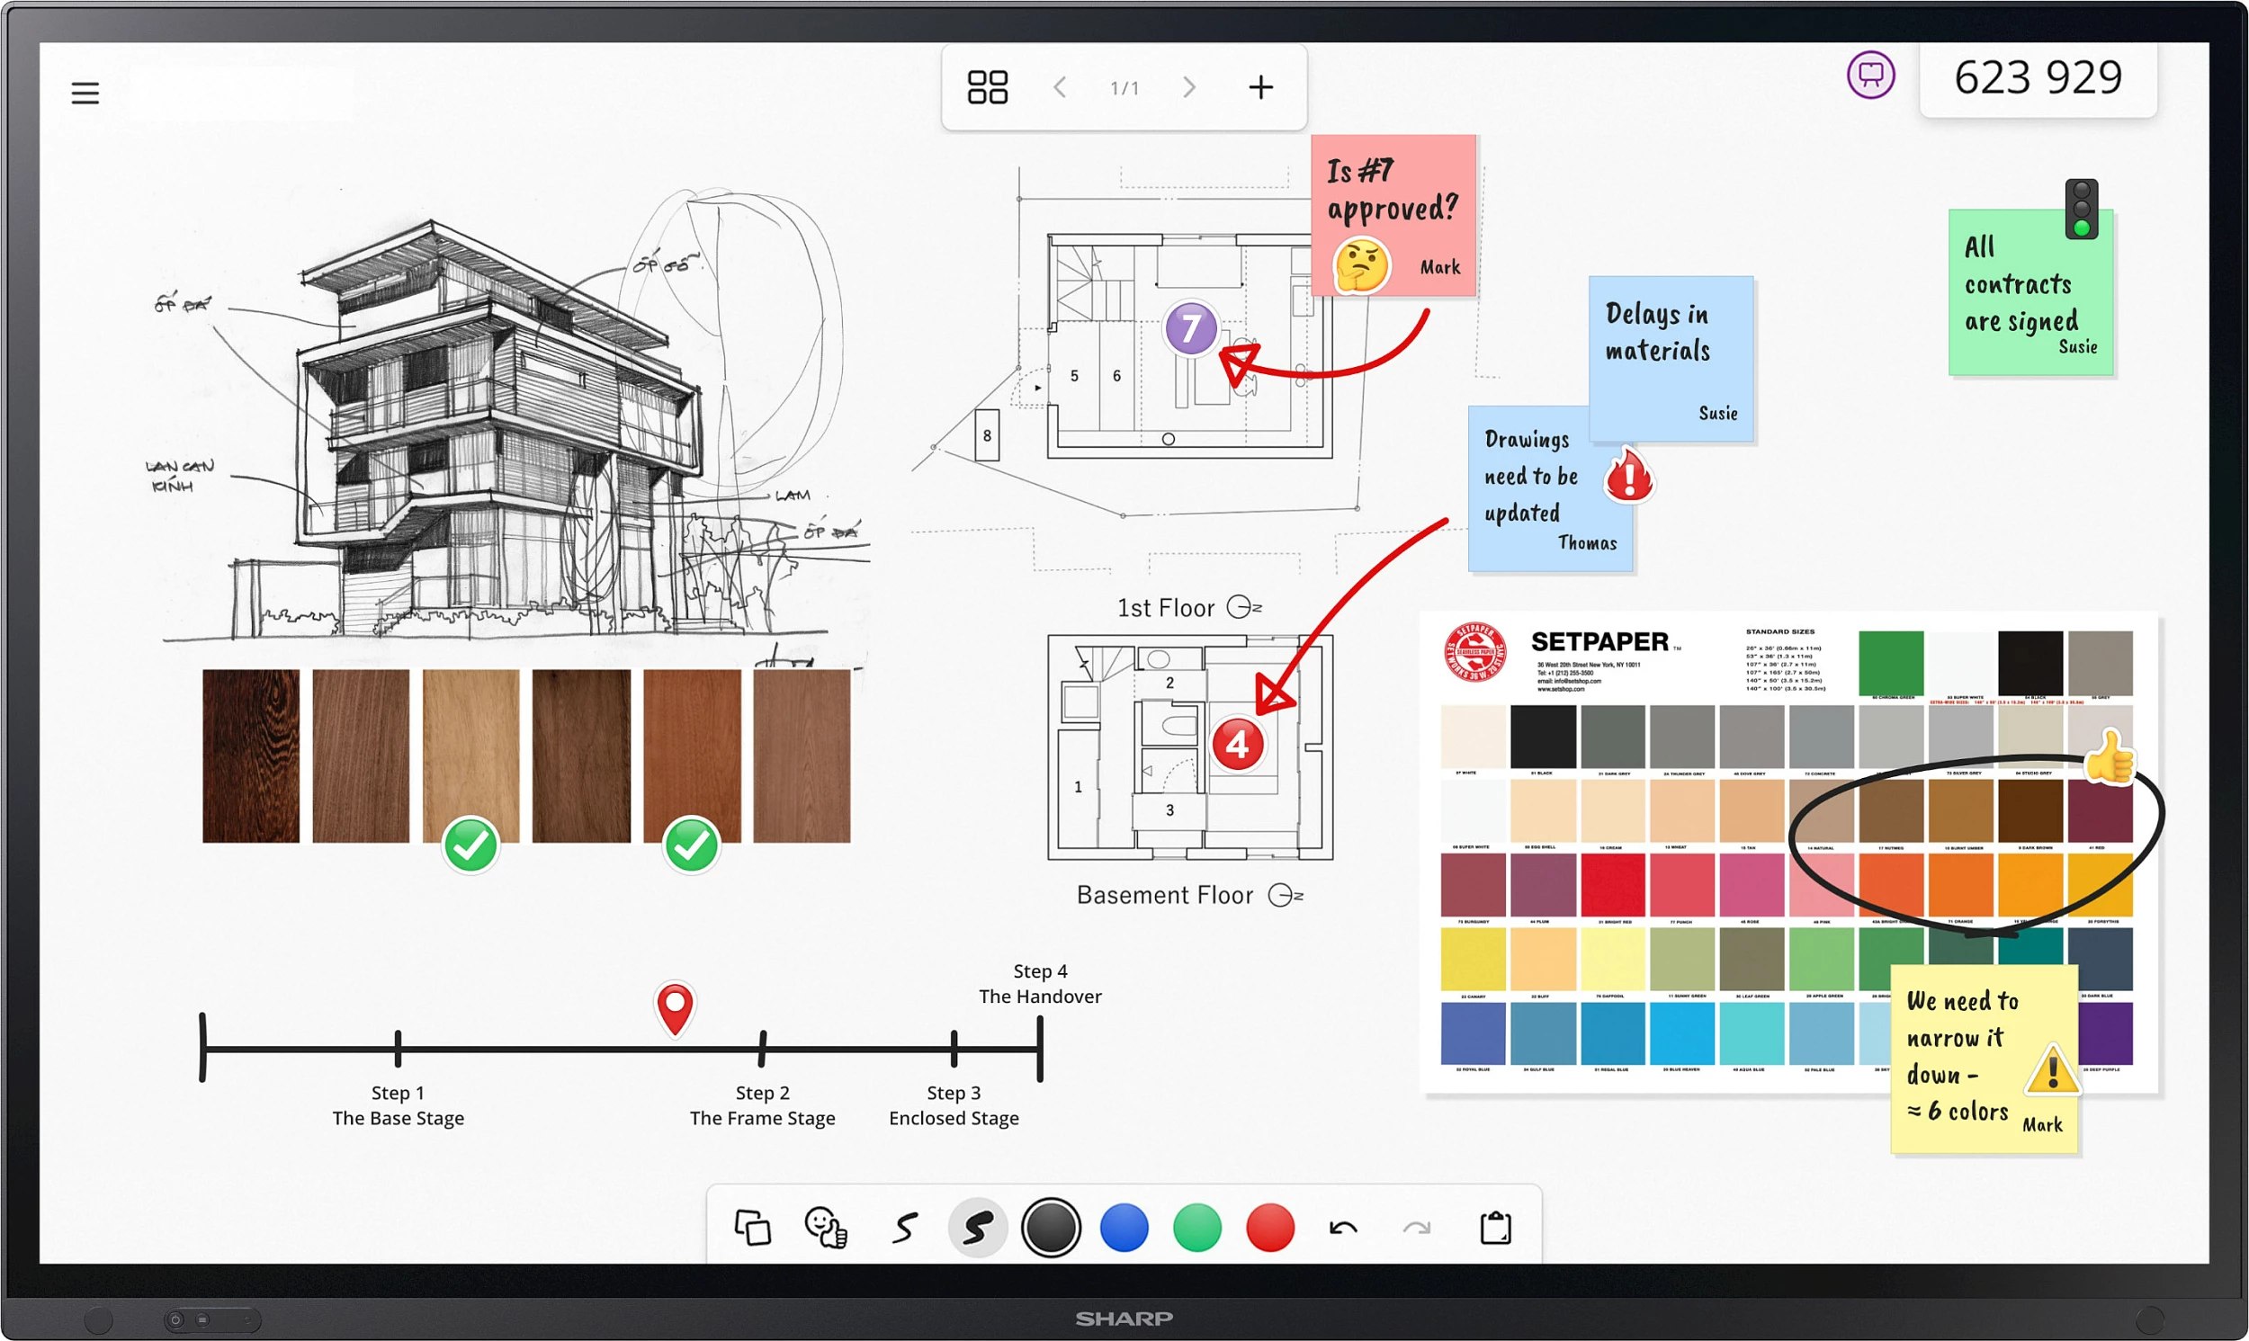
Task: Choose the black pen color
Action: click(x=1050, y=1227)
